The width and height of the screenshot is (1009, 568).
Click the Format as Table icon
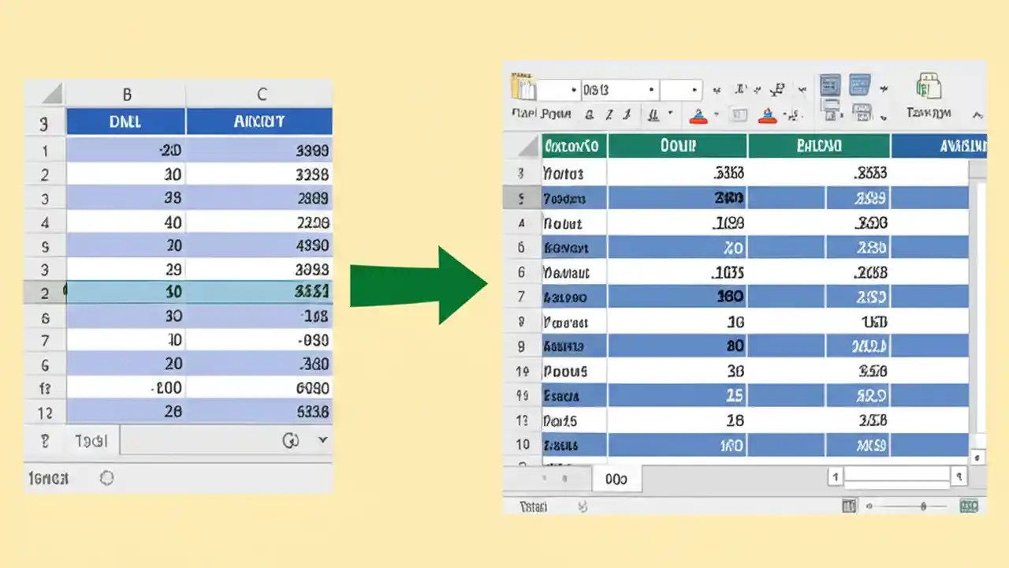[x=860, y=85]
